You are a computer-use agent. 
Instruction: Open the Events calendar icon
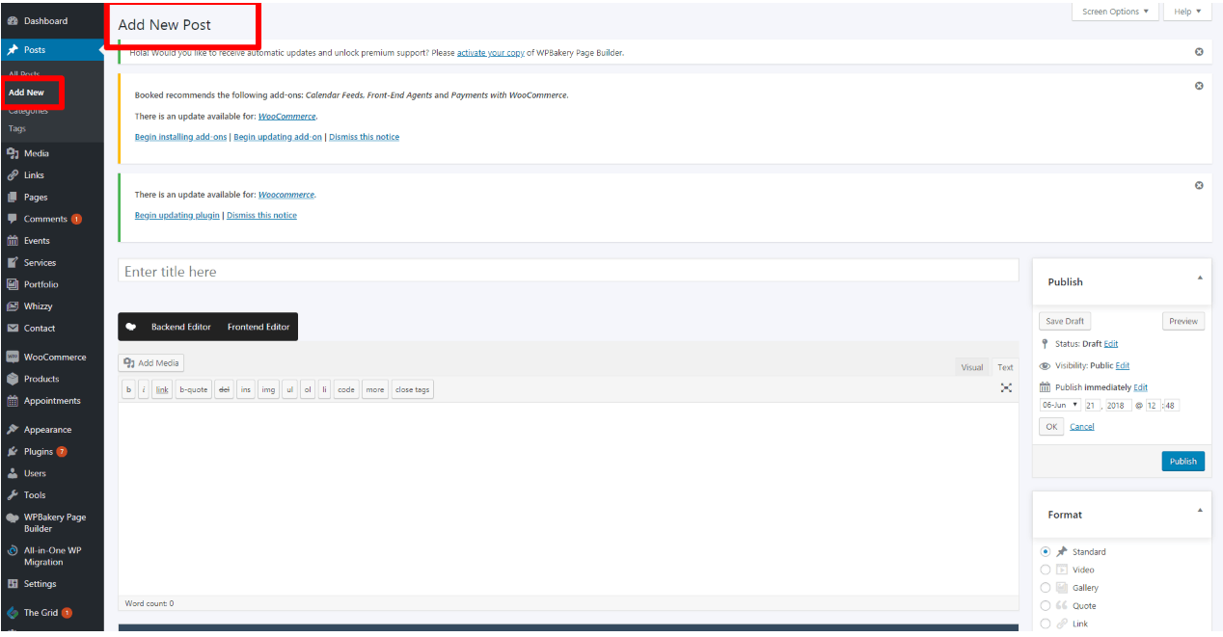[x=13, y=241]
